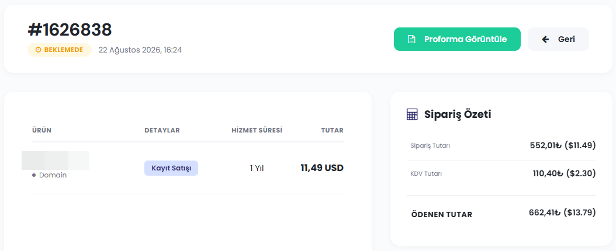This screenshot has width=616, height=251.
Task: Click the HİZMET SÜRESİ column header
Action: (257, 130)
